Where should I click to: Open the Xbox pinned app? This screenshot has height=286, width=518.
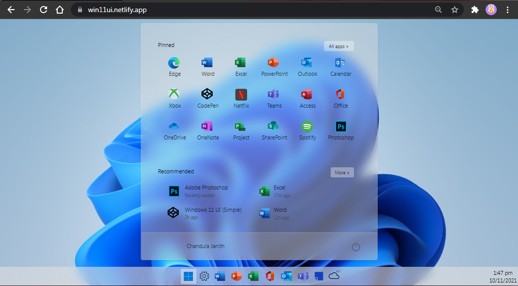pyautogui.click(x=174, y=99)
